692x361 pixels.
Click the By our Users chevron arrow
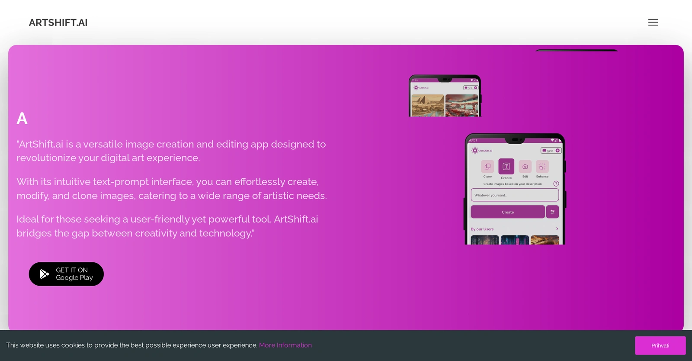(x=557, y=229)
